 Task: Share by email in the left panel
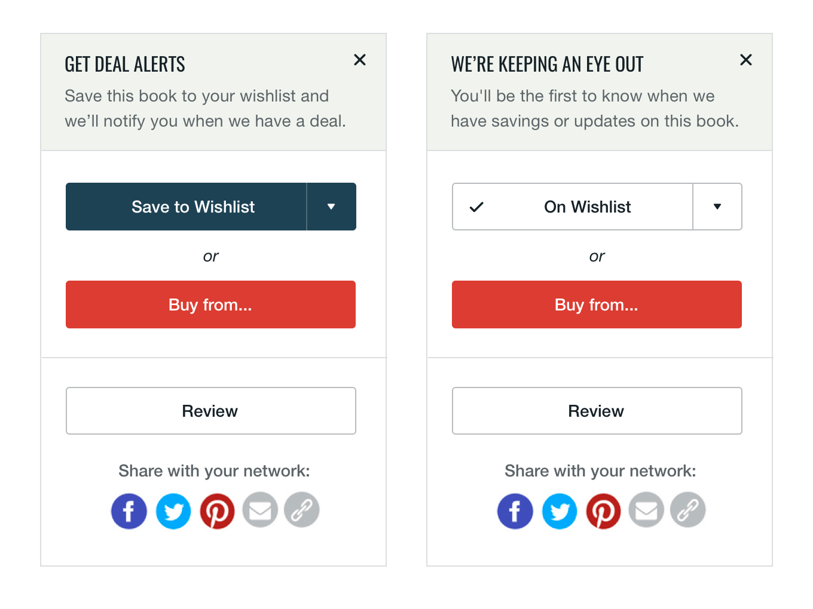[x=260, y=510]
